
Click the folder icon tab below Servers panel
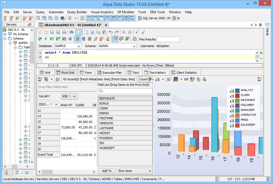pos(27,172)
